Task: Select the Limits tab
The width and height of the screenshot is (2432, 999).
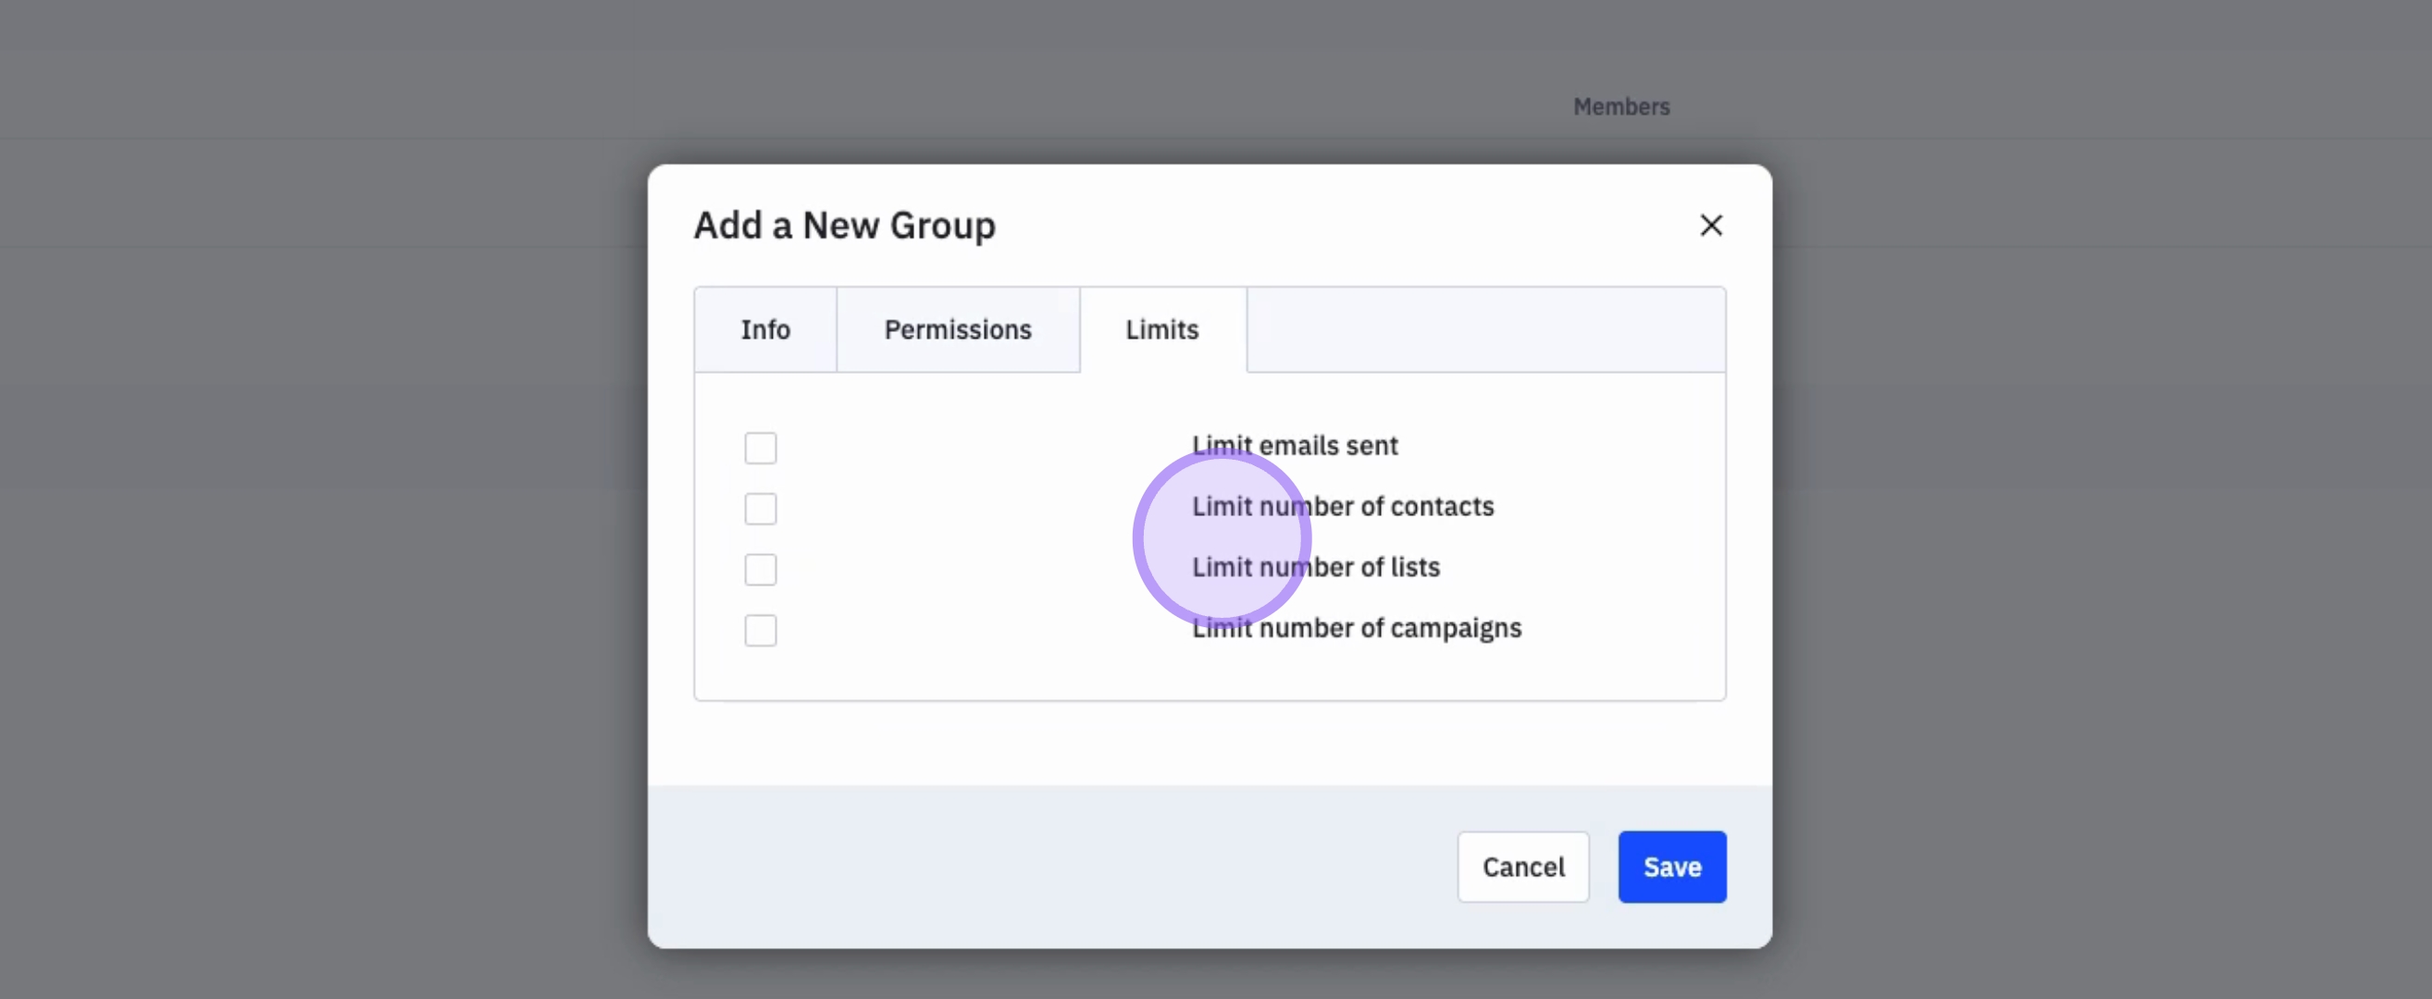Action: (1161, 329)
